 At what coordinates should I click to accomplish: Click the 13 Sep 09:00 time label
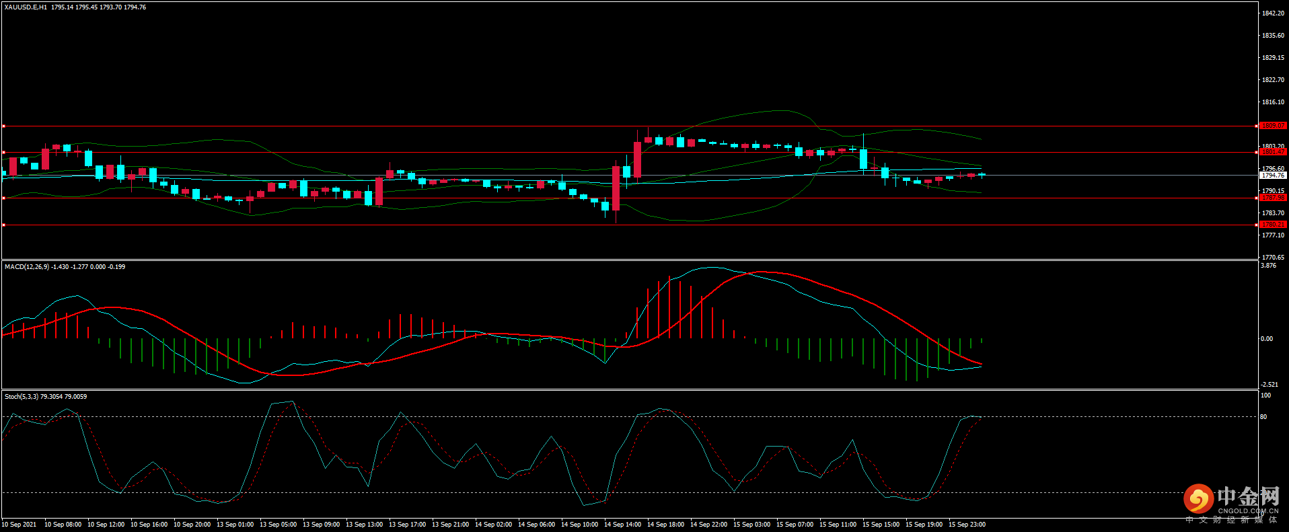[x=321, y=525]
